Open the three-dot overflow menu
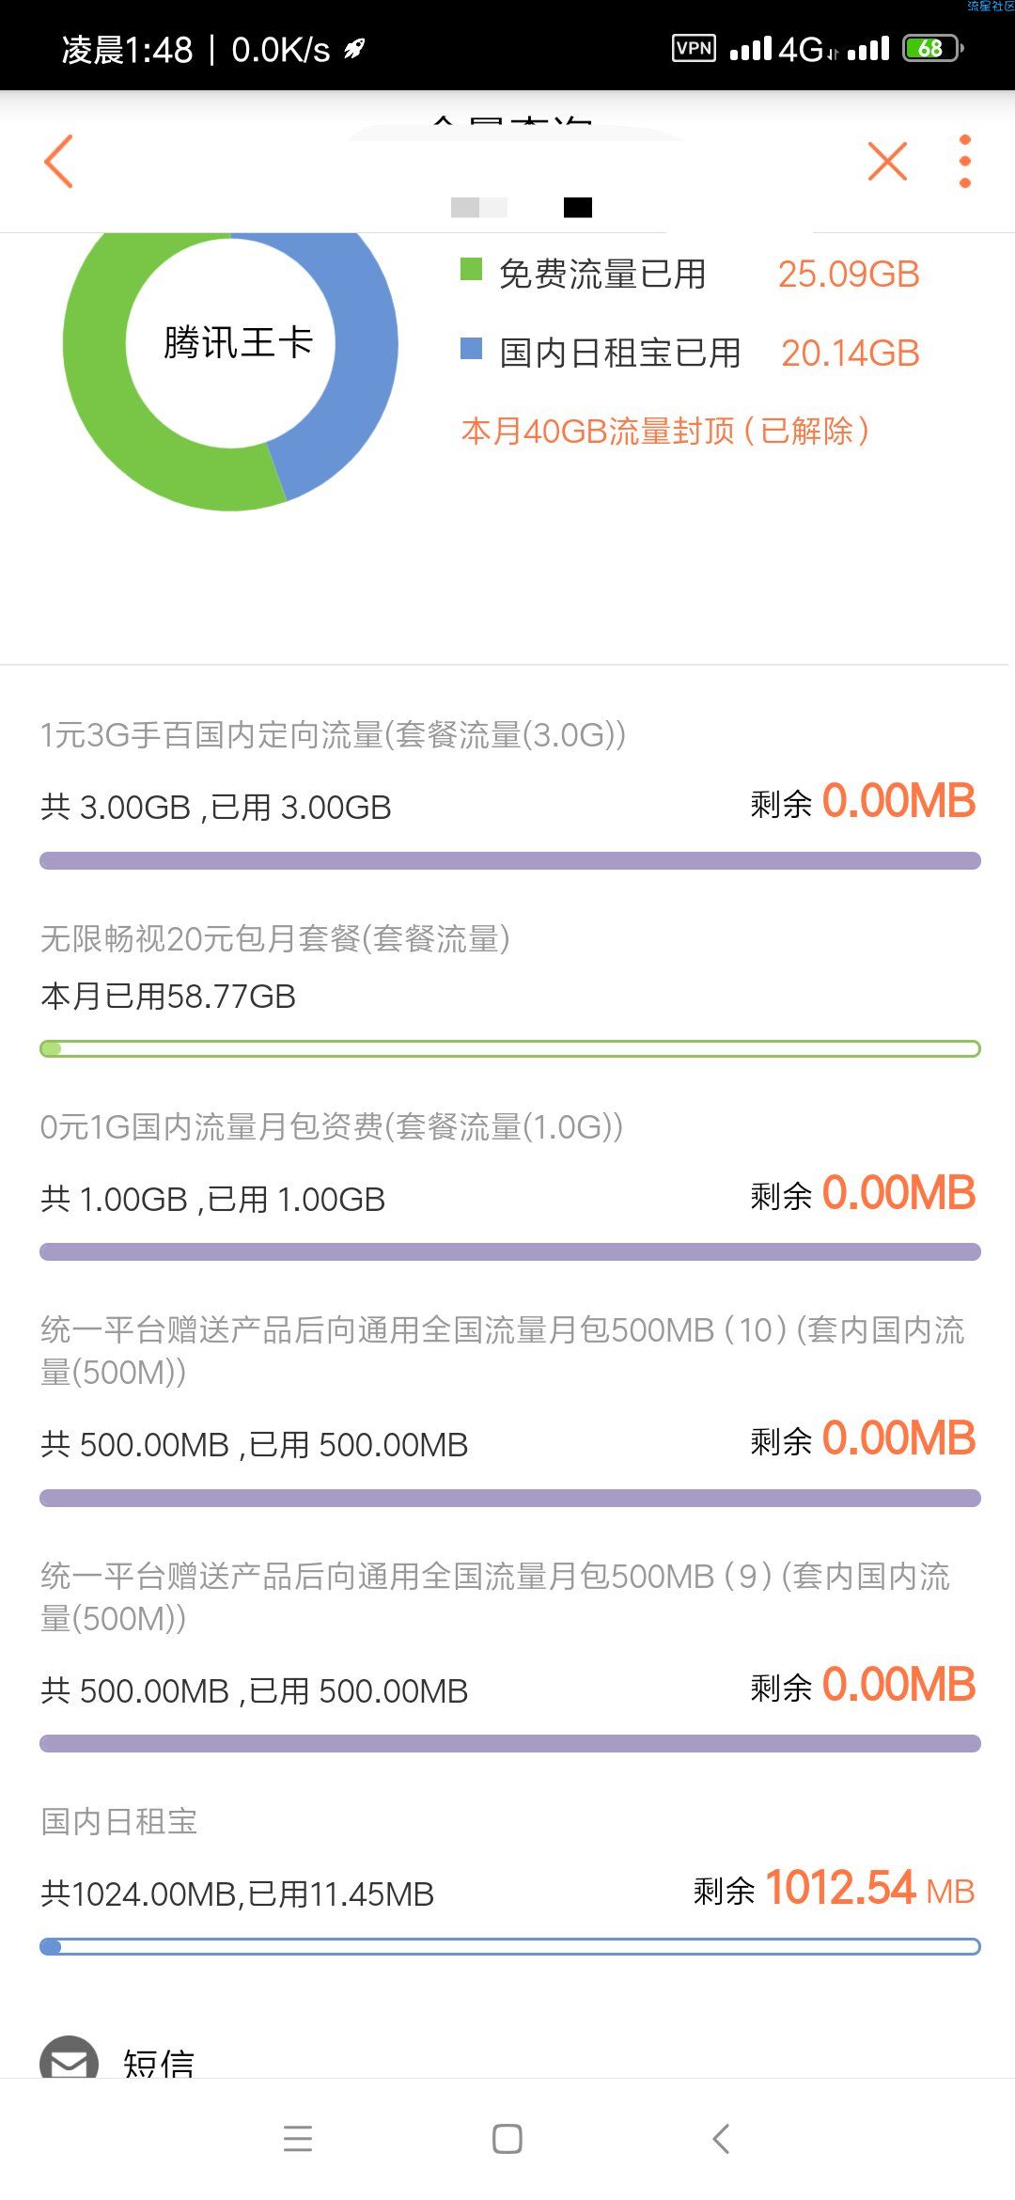The width and height of the screenshot is (1015, 2200). click(965, 161)
